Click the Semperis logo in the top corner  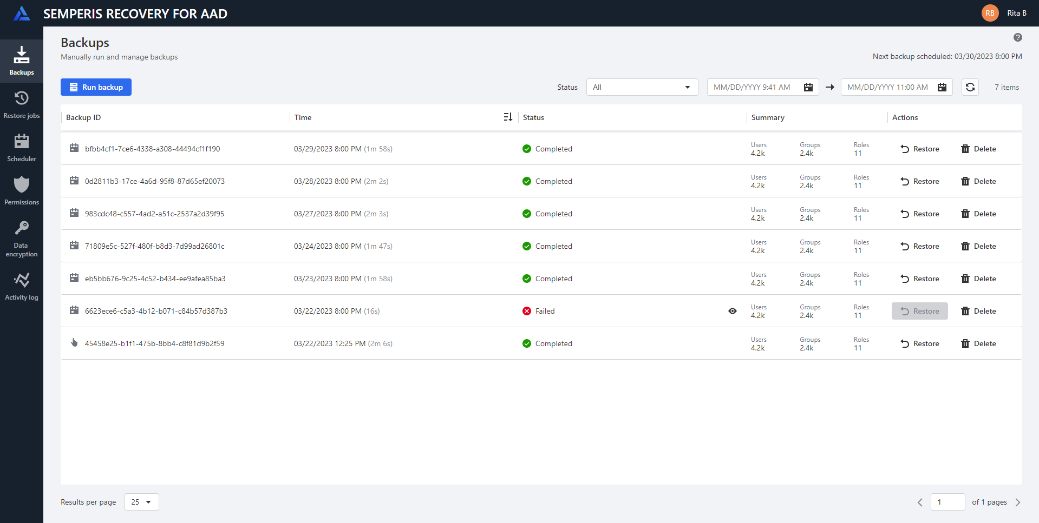point(21,13)
